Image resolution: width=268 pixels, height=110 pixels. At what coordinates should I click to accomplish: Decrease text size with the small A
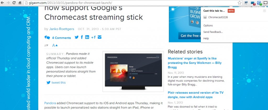click(x=46, y=45)
